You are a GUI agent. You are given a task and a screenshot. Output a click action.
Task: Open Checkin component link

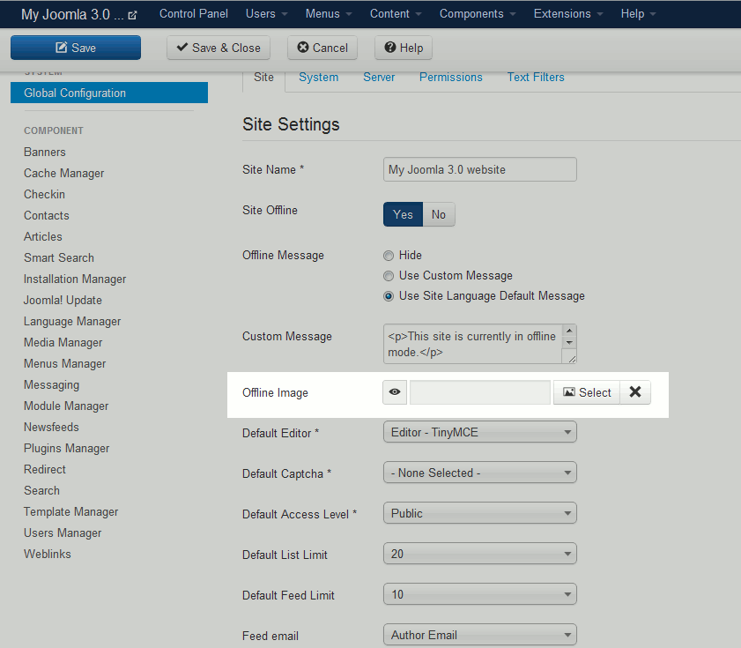tap(44, 194)
